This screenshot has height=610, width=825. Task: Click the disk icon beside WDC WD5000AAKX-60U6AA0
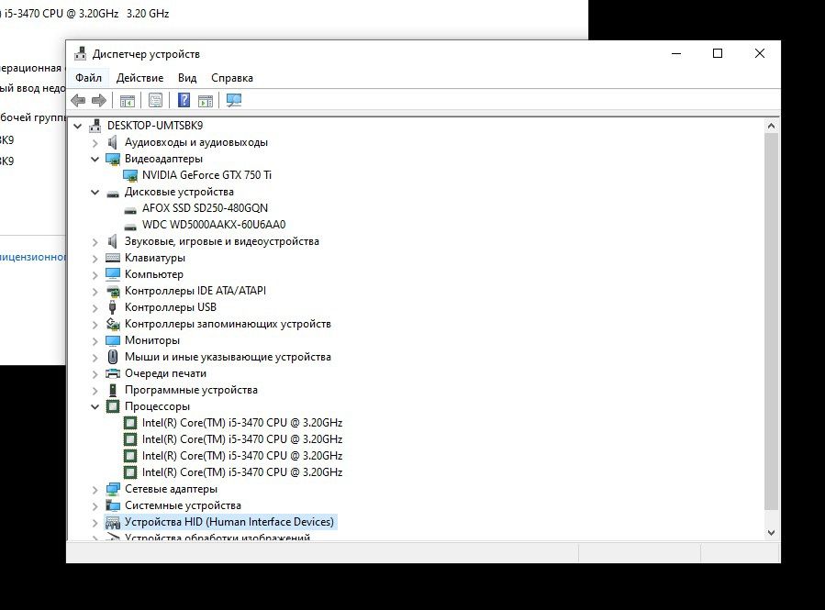click(x=130, y=226)
